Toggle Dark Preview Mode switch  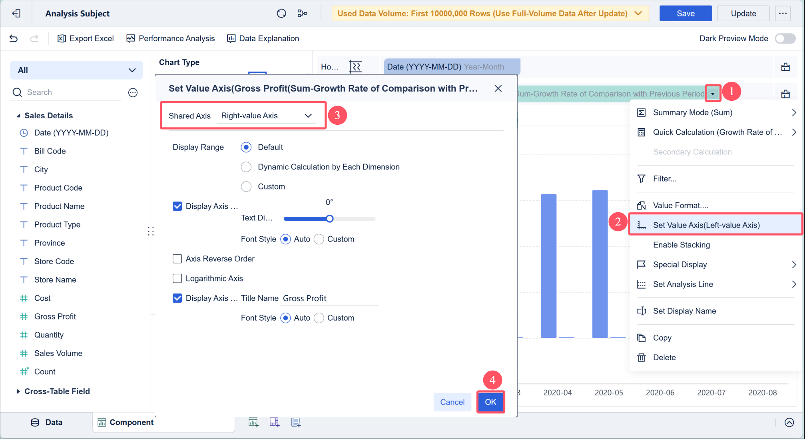click(785, 38)
